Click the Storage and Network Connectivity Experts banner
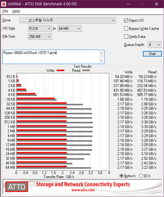 [83, 184]
